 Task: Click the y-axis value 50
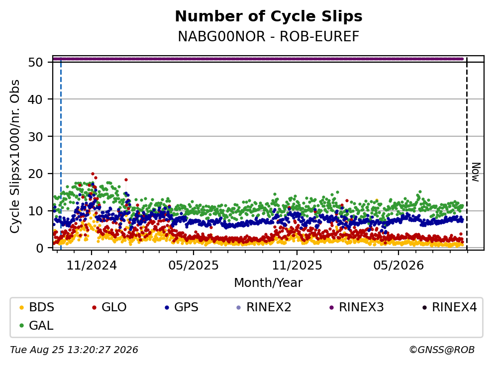pos(35,62)
